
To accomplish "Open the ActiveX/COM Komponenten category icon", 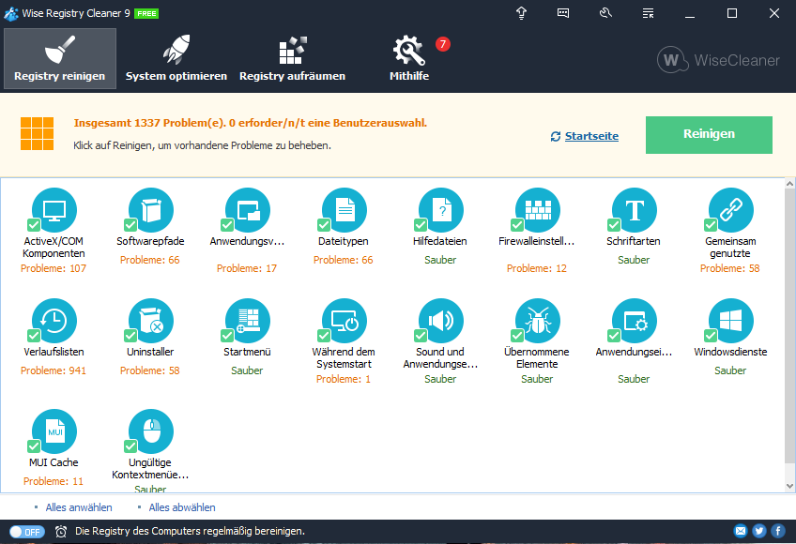I will pos(54,209).
